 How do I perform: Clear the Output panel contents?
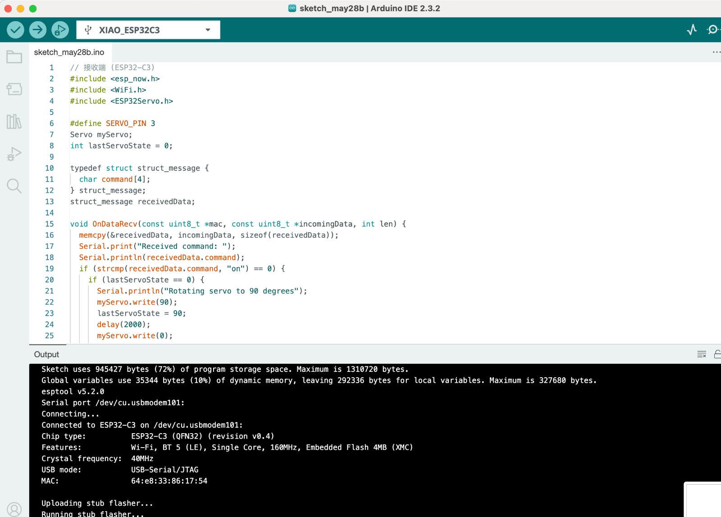702,354
